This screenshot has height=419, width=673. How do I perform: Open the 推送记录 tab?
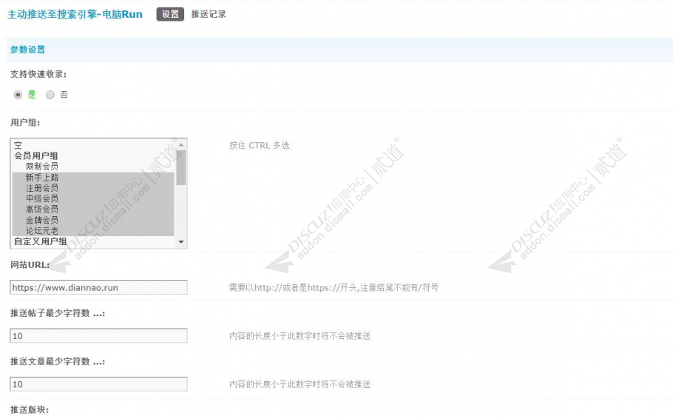(x=209, y=14)
